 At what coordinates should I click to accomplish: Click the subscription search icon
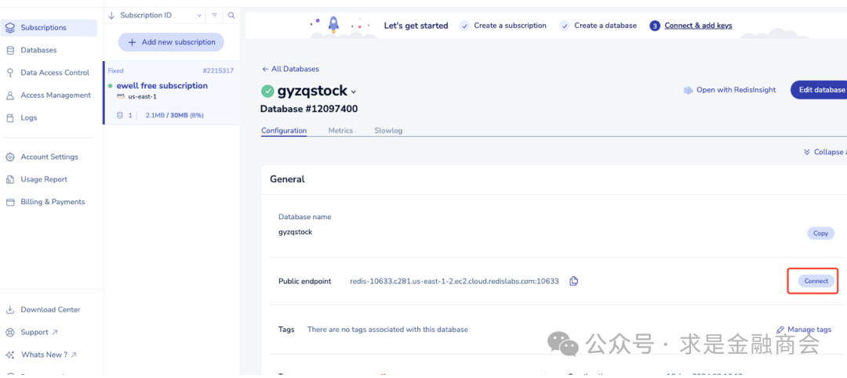231,15
